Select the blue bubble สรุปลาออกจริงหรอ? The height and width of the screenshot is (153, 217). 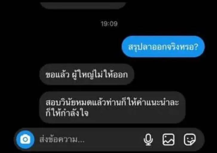(163, 47)
